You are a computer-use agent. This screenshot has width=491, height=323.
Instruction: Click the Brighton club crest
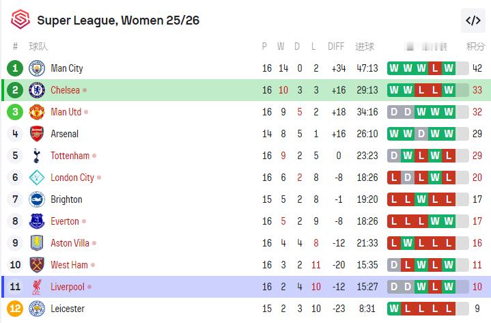[37, 199]
